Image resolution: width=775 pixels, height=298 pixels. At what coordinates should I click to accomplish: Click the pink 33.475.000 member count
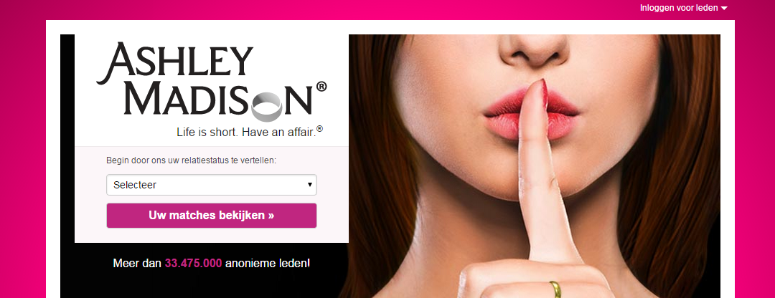(193, 264)
